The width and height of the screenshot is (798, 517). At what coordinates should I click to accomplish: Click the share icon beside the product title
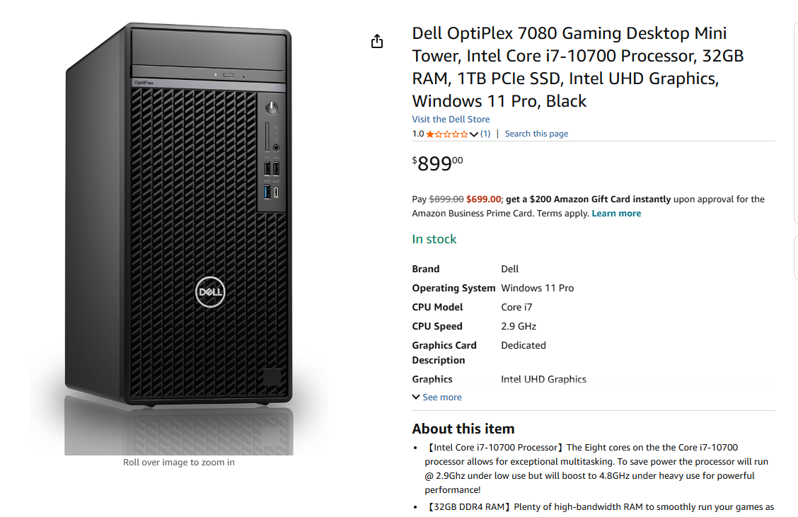tap(377, 41)
